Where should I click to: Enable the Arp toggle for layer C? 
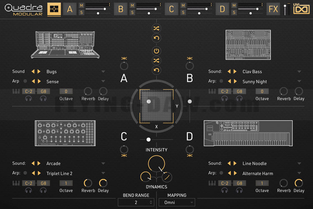(25, 173)
